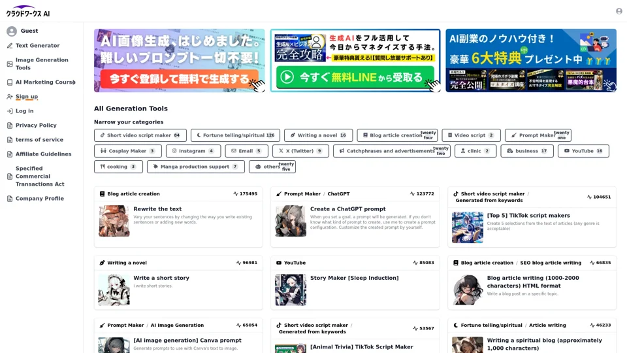Click the All Generation Tools heading
This screenshot has height=353, width=627.
131,109
